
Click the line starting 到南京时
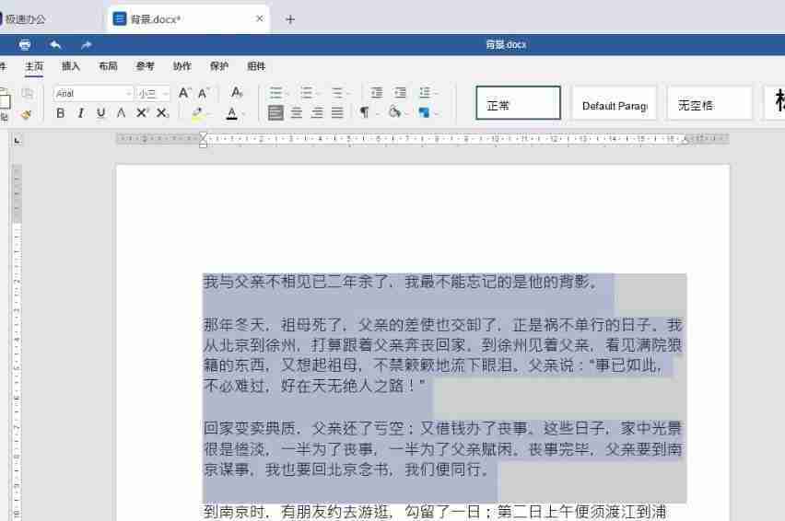click(x=435, y=512)
